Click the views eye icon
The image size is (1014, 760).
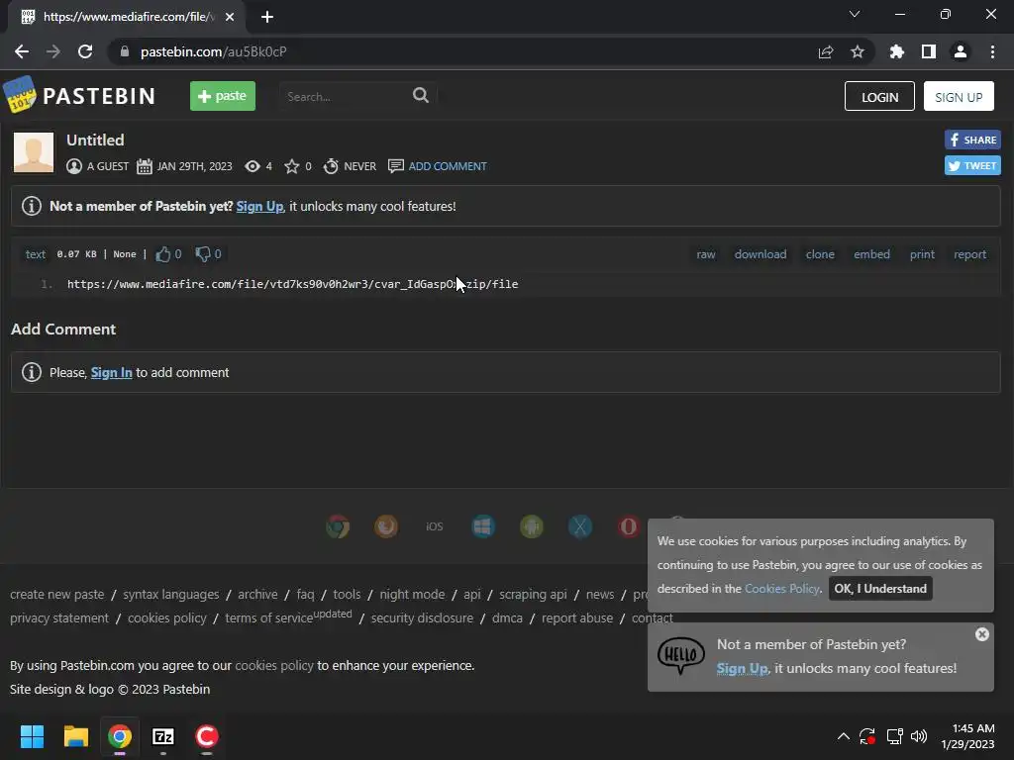coord(253,166)
